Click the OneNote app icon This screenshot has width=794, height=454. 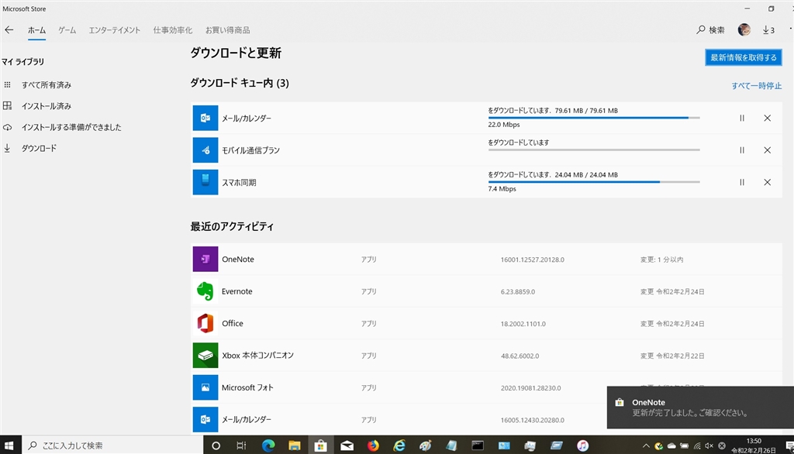point(205,259)
